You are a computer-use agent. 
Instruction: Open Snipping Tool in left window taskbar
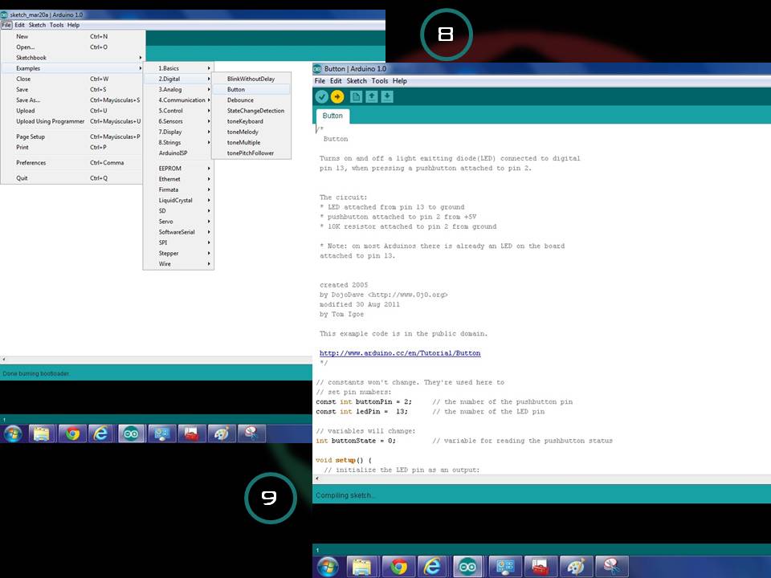251,433
